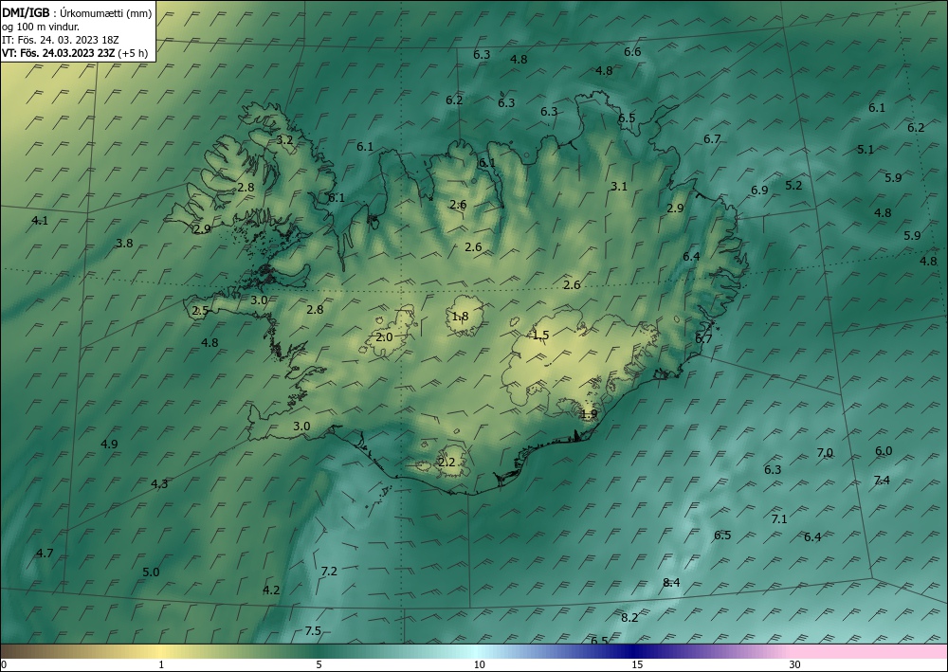
Task: Click the map value '4.3'
Action: (159, 483)
